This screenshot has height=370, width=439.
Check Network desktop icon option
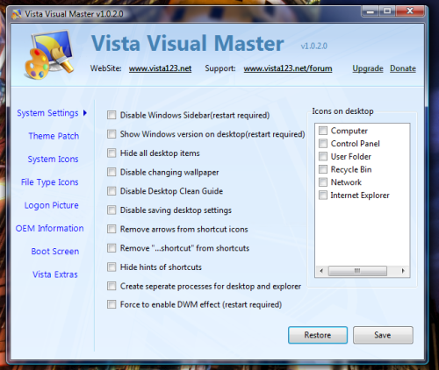pos(323,181)
